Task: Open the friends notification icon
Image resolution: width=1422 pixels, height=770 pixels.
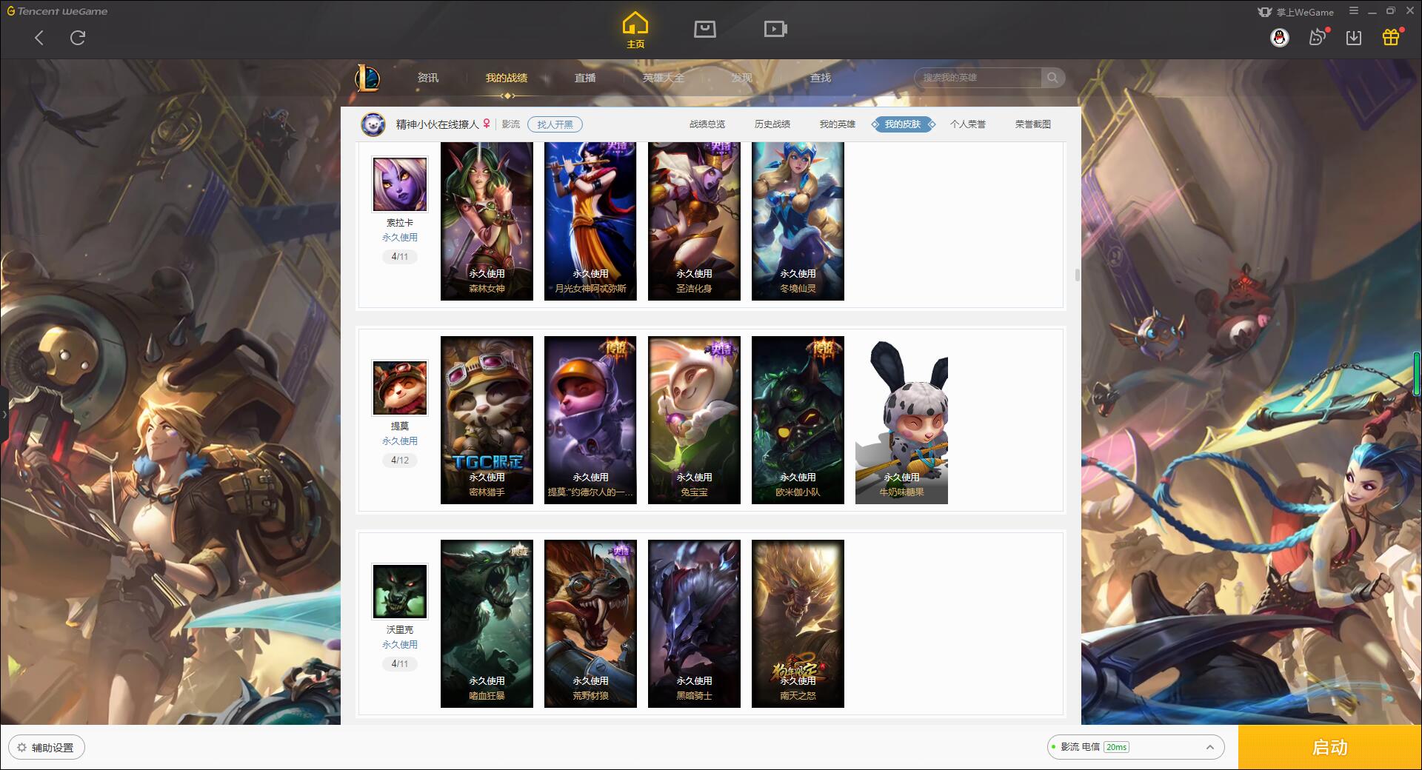Action: click(1318, 37)
